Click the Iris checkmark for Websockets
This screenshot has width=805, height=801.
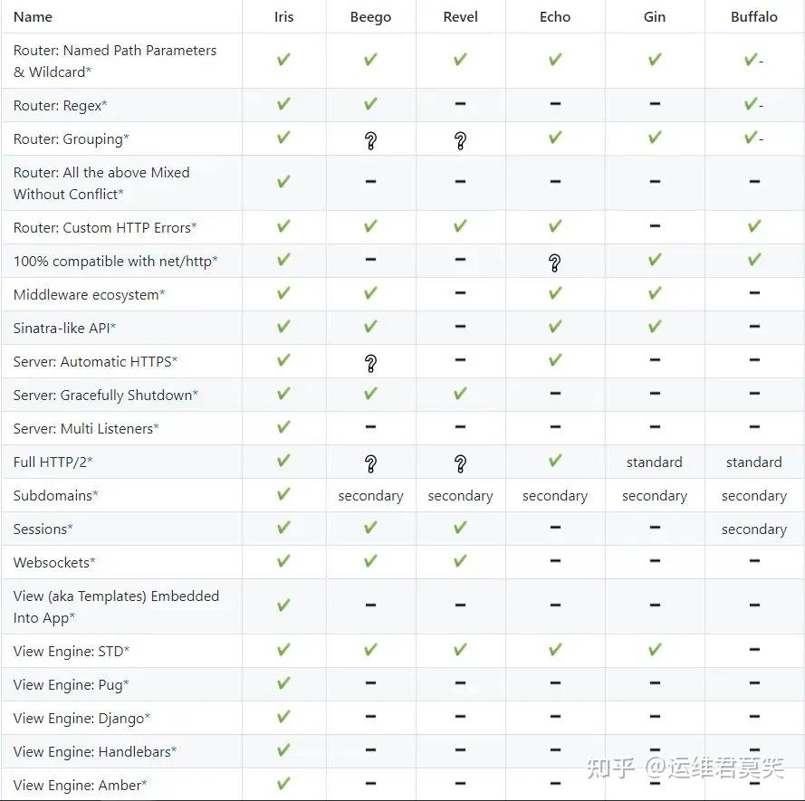(x=283, y=561)
